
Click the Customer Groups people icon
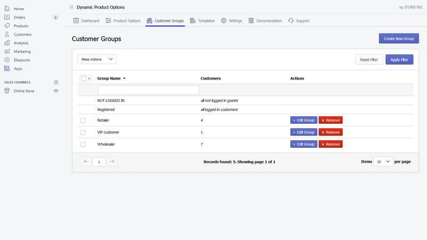(149, 21)
